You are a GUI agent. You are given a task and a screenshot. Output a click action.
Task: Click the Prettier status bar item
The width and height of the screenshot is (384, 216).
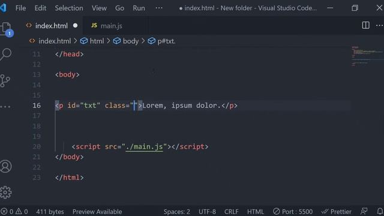(x=336, y=212)
